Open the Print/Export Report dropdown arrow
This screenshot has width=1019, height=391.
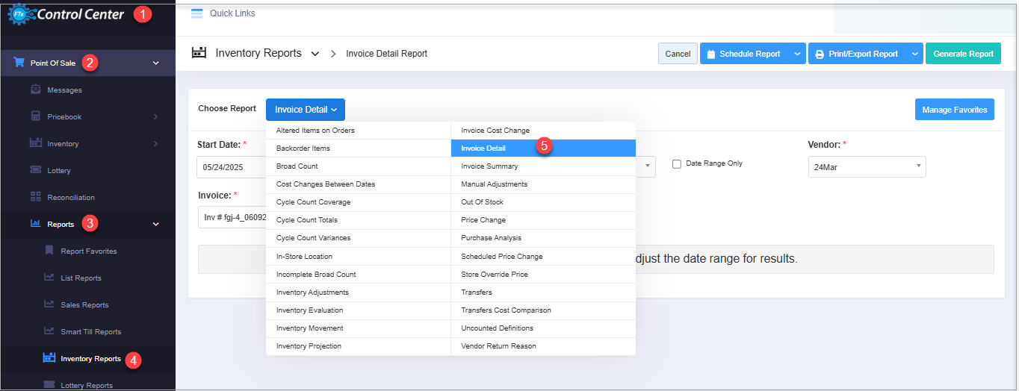click(915, 54)
